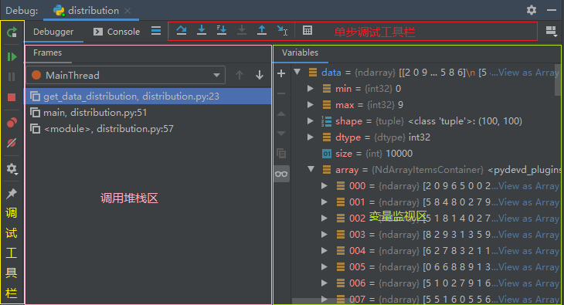564x305 pixels.
Task: Expand array item 005
Action: point(324,266)
